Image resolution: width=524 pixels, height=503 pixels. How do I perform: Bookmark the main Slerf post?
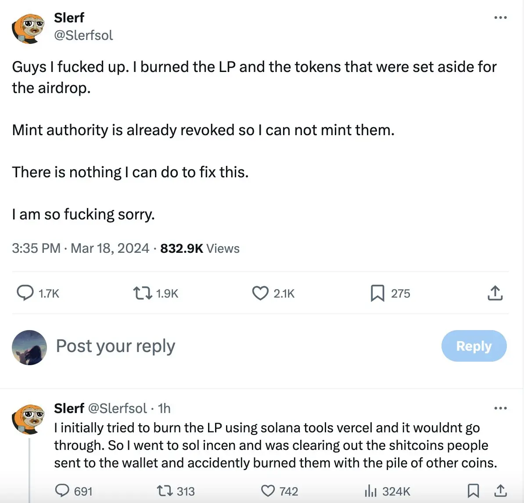377,293
